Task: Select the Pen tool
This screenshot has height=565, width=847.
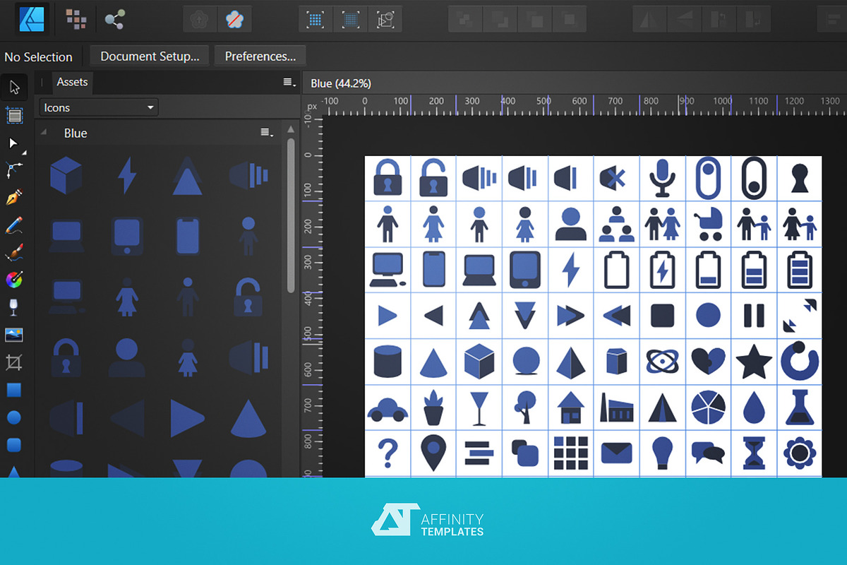Action: point(14,197)
